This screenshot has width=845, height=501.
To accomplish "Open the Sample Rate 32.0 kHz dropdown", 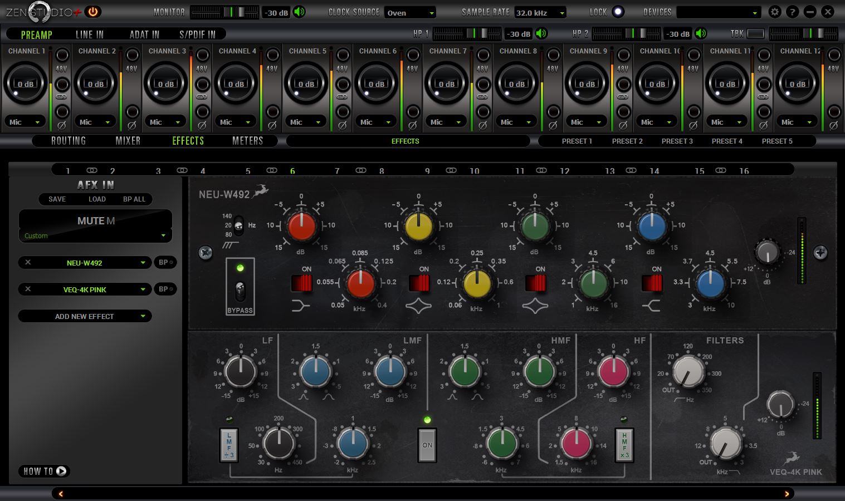I will tap(540, 12).
